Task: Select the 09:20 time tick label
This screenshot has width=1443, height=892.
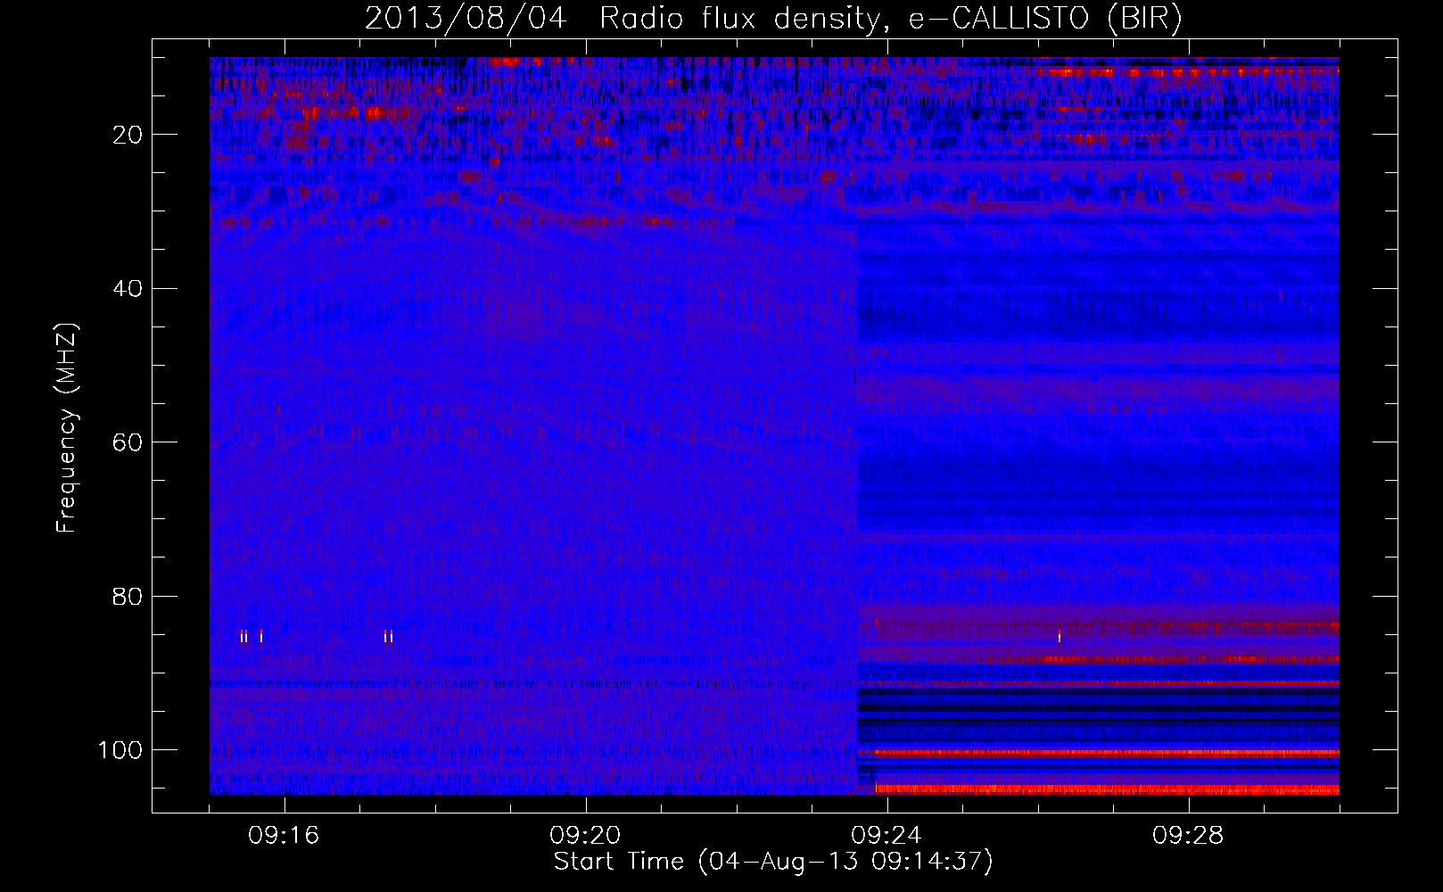Action: click(x=585, y=836)
